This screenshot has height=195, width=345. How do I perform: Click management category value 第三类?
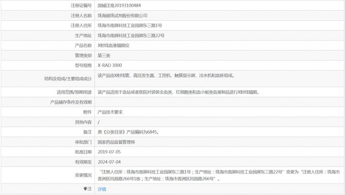pyautogui.click(x=104, y=56)
